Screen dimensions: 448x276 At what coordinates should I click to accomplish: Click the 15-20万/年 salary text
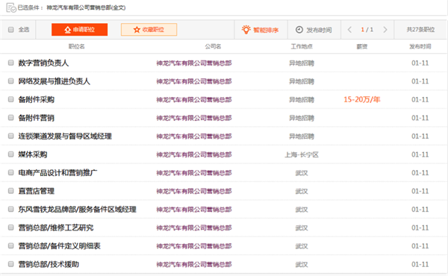[361, 100]
